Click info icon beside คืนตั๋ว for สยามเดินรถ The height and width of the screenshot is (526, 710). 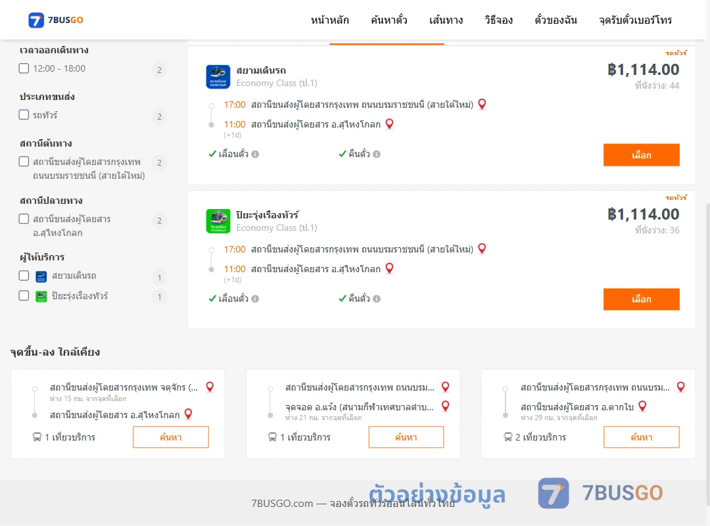377,154
